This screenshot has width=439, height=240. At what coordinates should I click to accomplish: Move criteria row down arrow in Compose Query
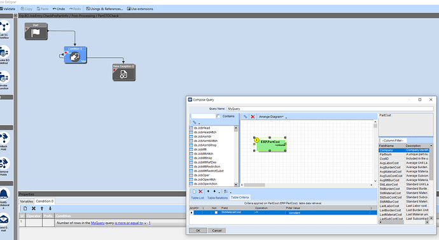[214, 191]
